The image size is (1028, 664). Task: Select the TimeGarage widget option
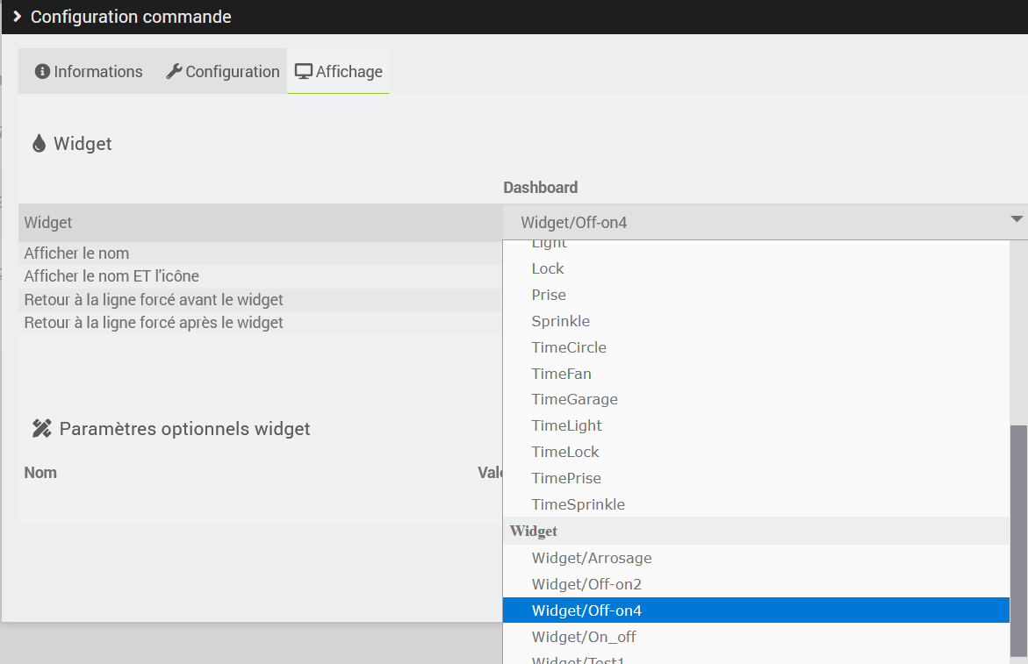[574, 399]
